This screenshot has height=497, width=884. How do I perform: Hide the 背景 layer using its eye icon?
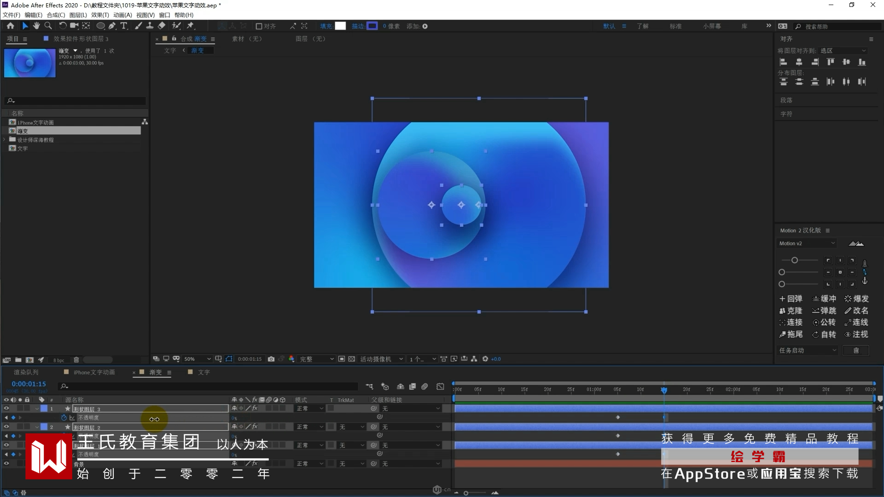click(x=6, y=463)
